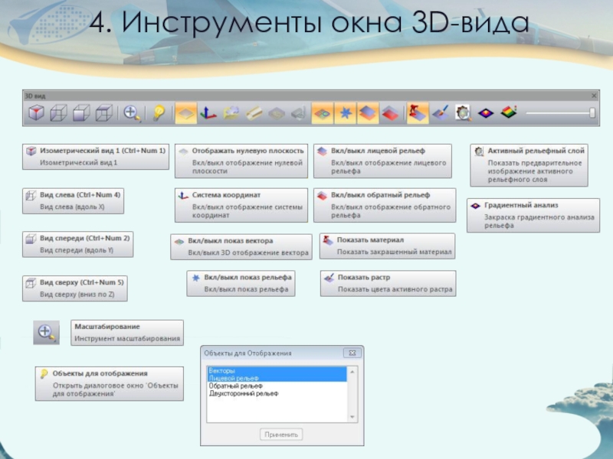Open objects to display via toolbar light bulb
613x459 pixels.
(159, 113)
